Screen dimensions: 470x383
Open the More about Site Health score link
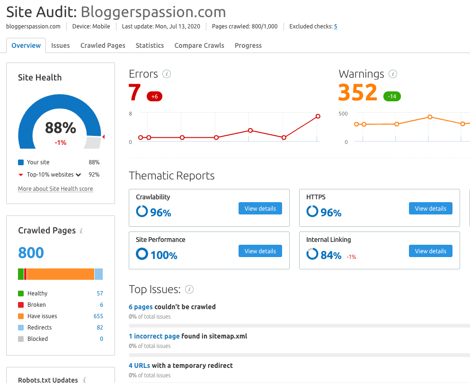(55, 188)
